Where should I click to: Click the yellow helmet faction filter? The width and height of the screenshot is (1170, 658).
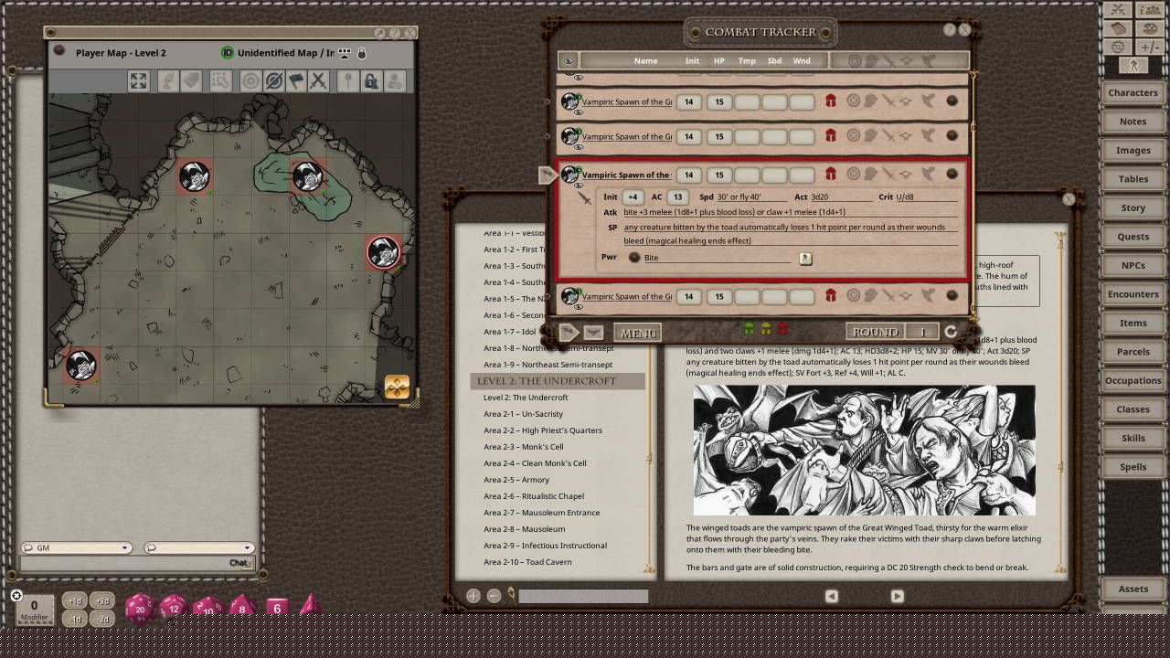[766, 330]
